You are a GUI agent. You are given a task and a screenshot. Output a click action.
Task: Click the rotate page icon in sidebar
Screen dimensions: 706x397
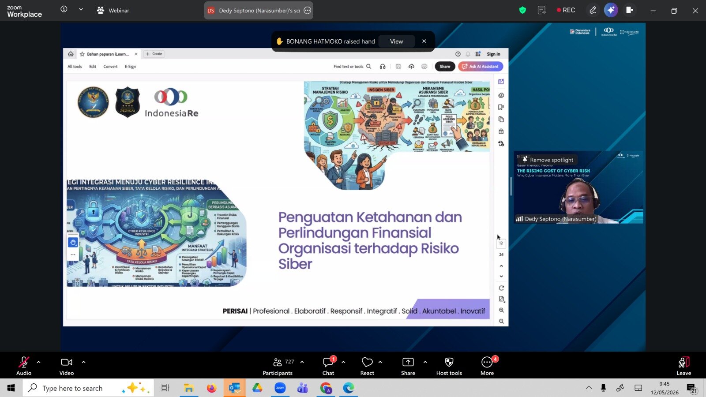(501, 288)
